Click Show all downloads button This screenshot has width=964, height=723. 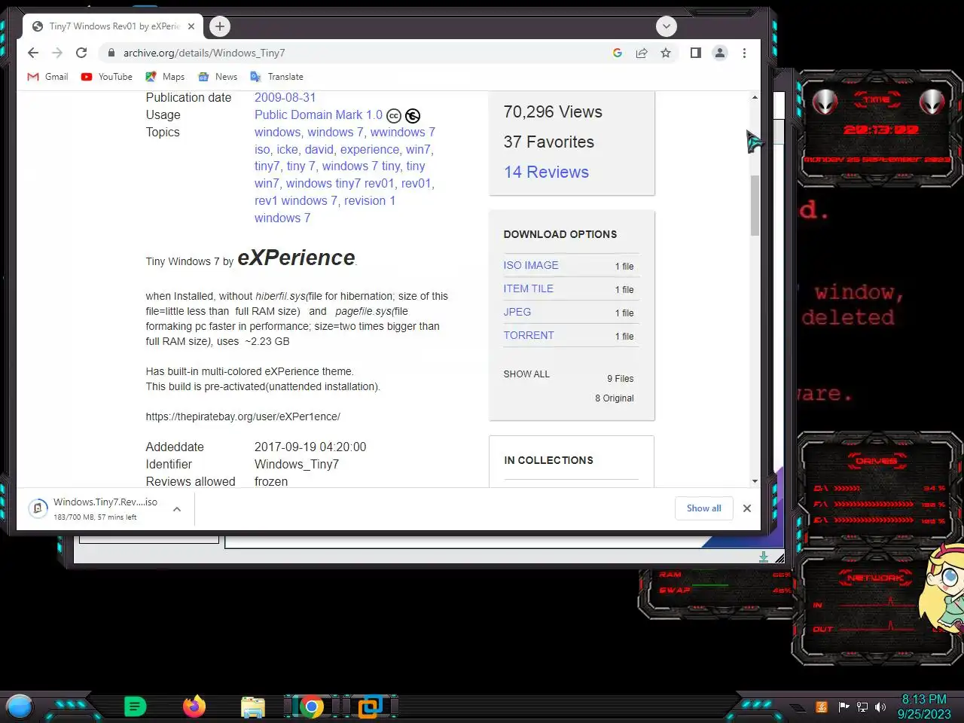[x=703, y=508]
